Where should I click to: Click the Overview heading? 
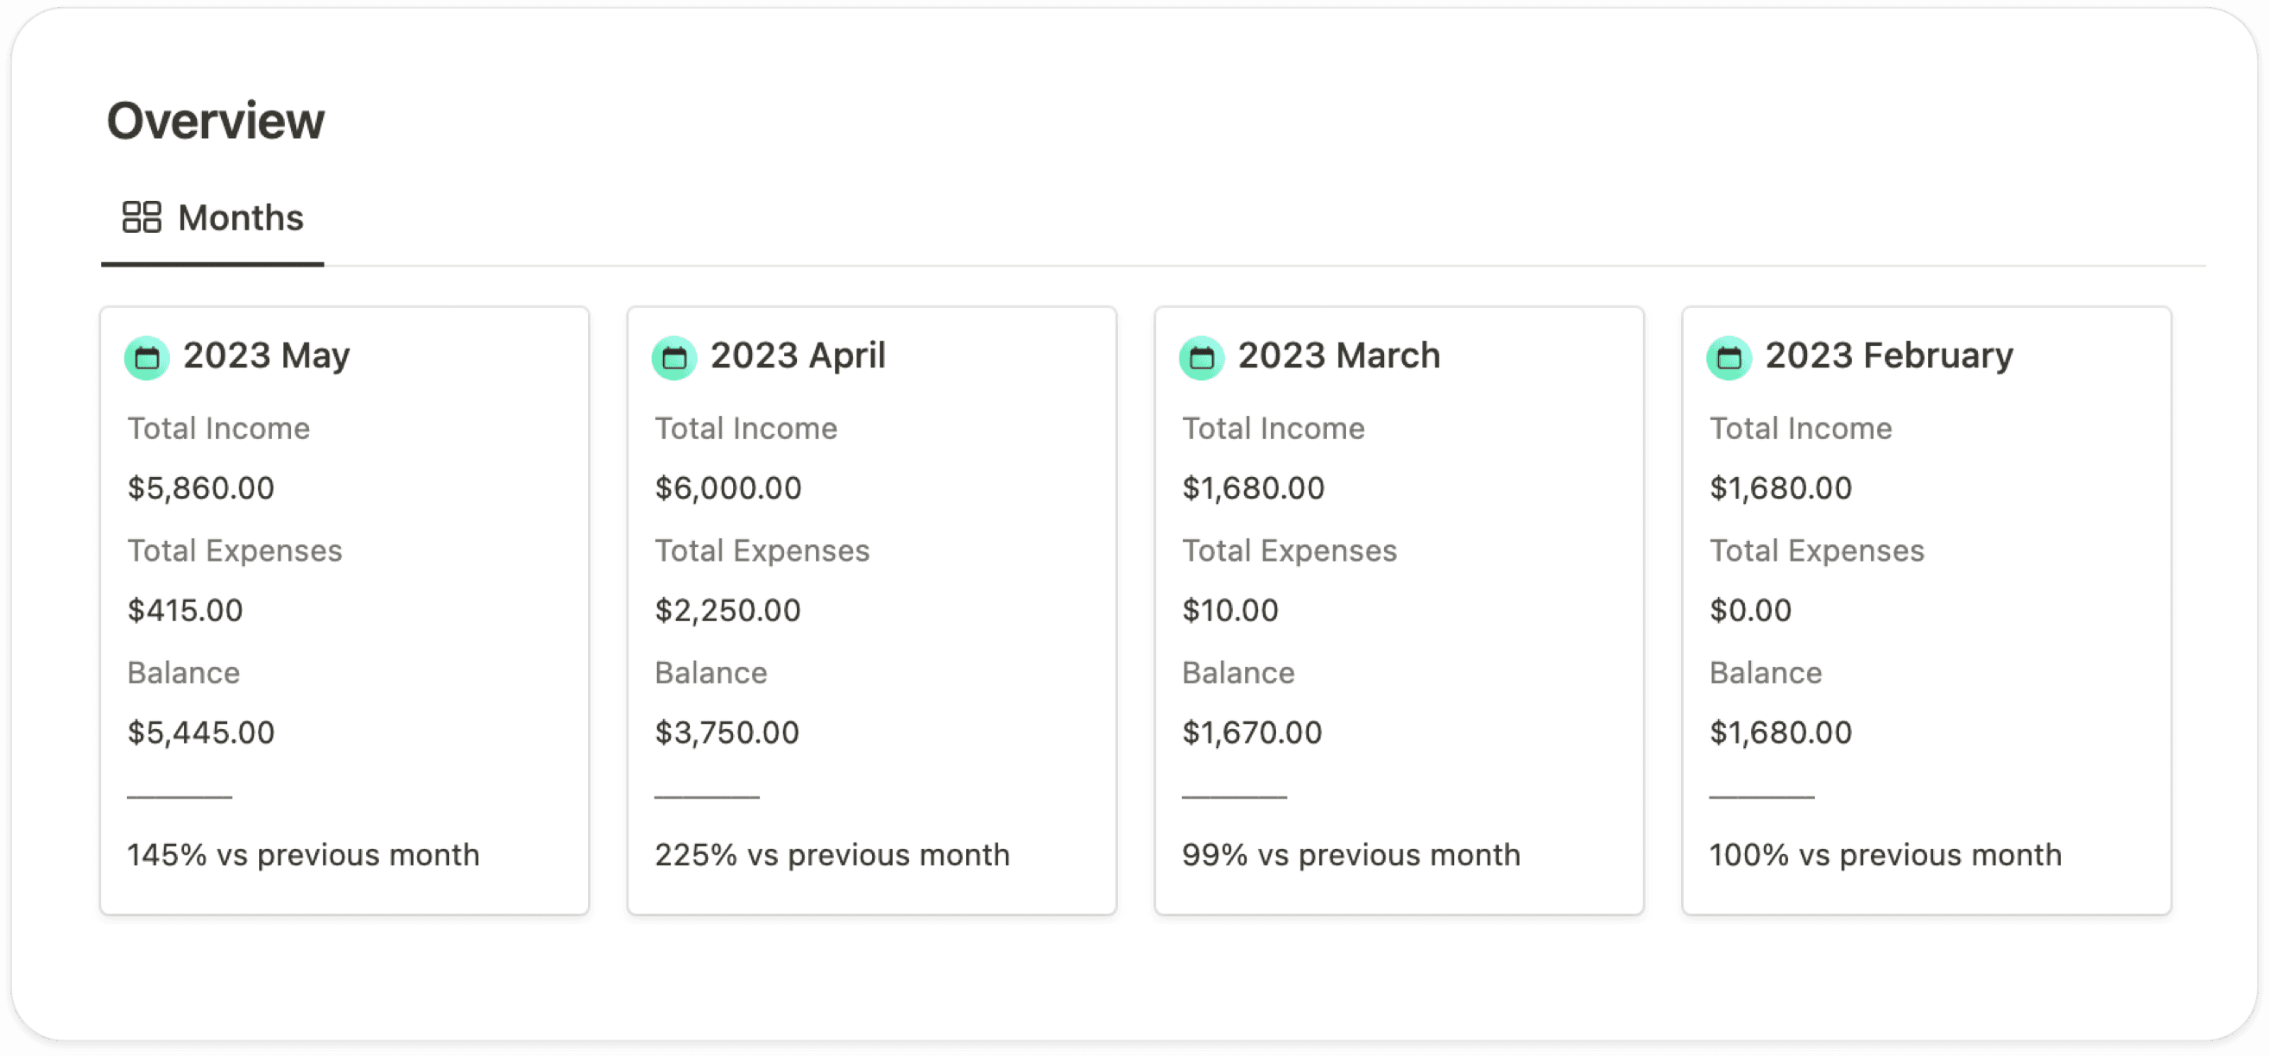[216, 121]
